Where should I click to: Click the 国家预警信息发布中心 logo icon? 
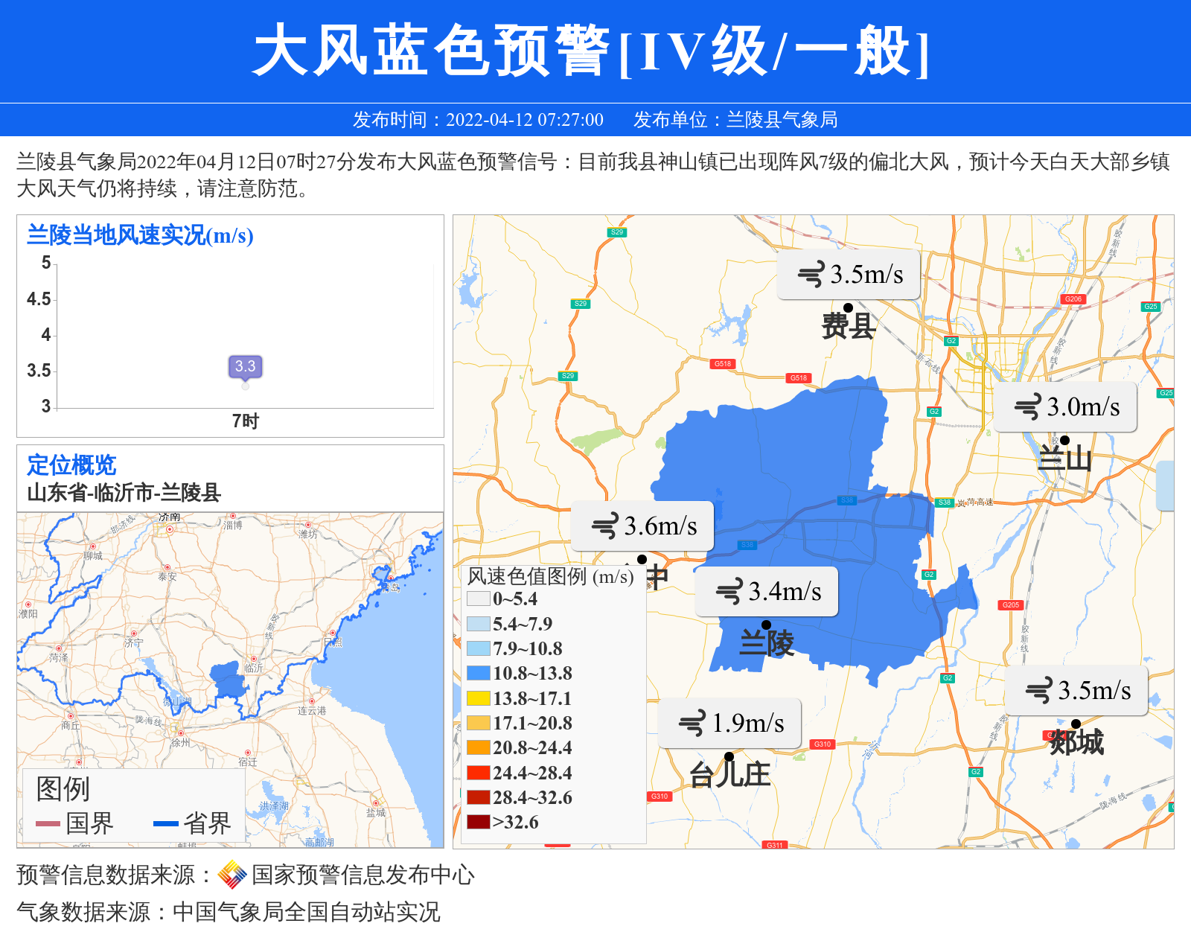coord(232,875)
